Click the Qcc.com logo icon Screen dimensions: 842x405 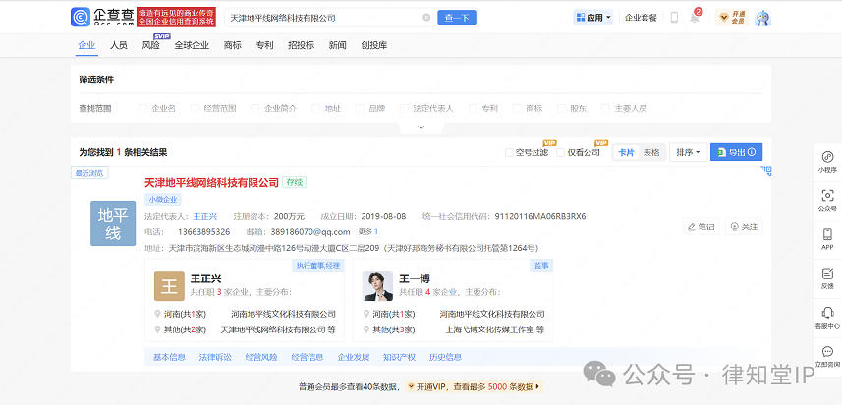[81, 18]
